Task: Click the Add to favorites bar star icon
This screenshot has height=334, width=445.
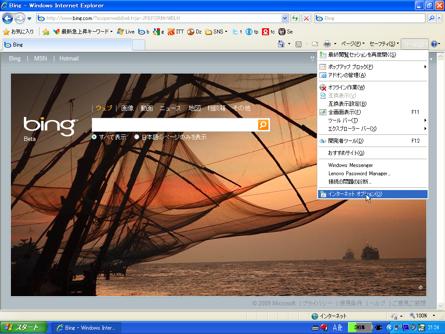Action: pyautogui.click(x=46, y=32)
